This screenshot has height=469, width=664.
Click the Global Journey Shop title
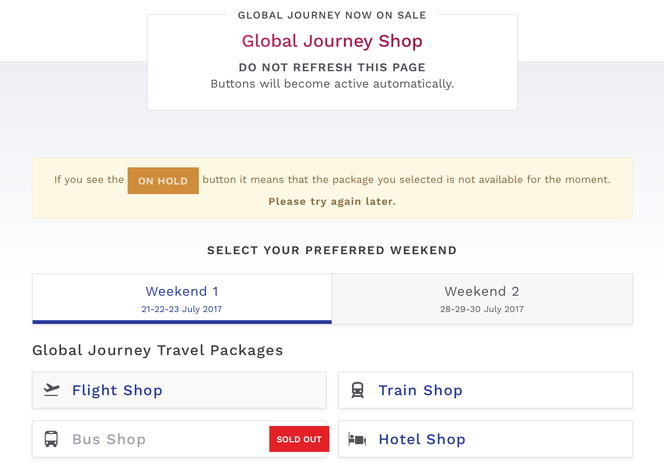click(x=332, y=41)
